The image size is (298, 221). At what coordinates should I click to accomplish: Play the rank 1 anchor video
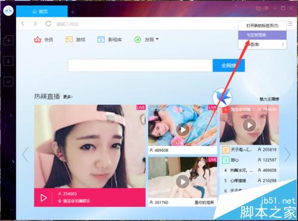click(x=249, y=125)
